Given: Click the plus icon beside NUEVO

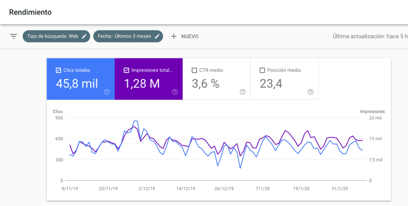Looking at the screenshot, I should point(174,36).
